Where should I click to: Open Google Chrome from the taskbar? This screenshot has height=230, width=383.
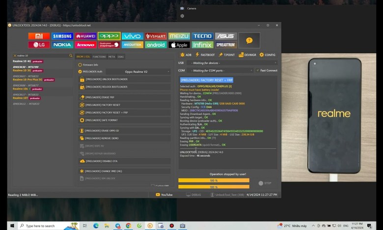(128, 226)
